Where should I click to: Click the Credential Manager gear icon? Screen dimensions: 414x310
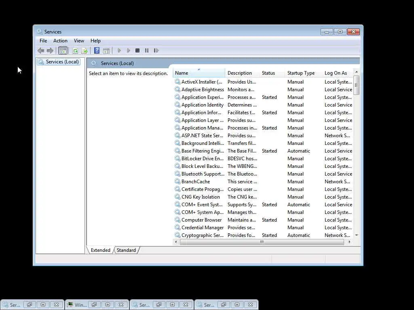[x=177, y=227]
